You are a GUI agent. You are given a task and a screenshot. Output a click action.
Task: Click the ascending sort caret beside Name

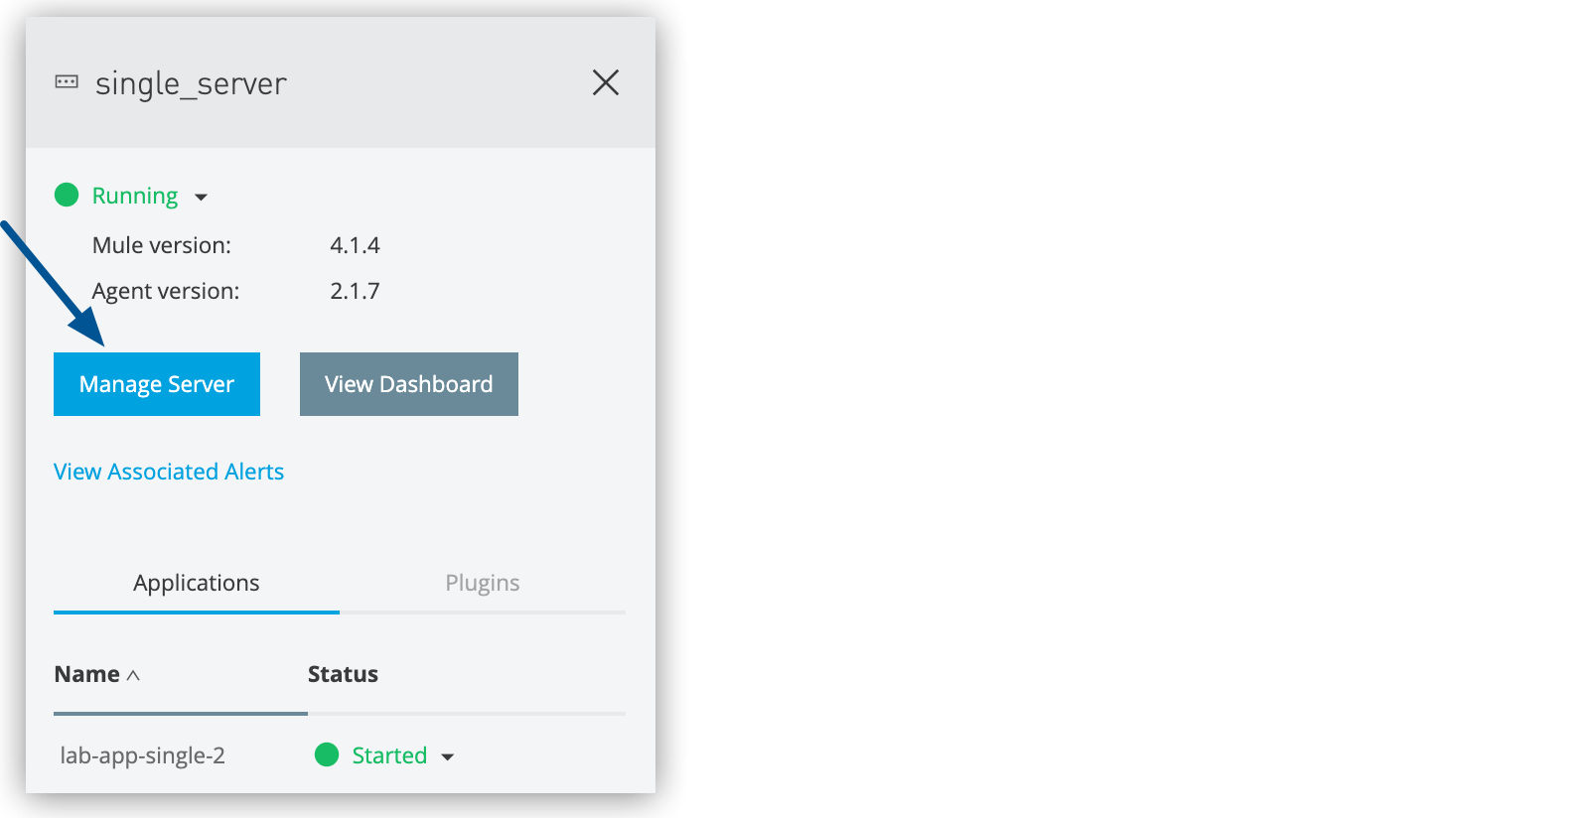134,675
